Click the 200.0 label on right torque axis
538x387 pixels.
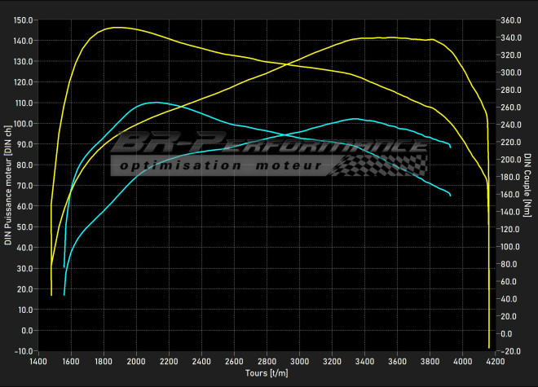tap(512, 160)
